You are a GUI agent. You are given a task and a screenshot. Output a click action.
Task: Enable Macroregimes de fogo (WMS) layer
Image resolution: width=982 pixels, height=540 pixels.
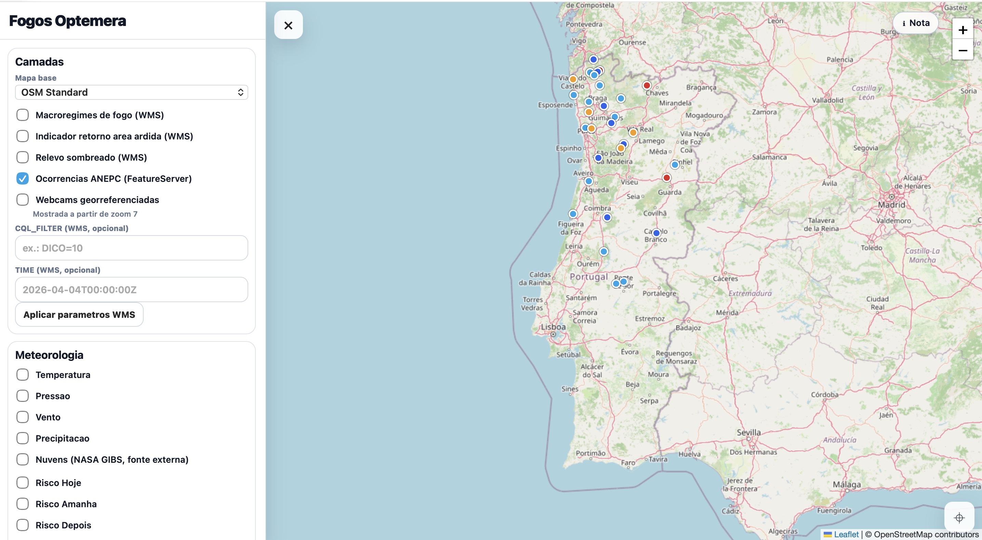23,115
